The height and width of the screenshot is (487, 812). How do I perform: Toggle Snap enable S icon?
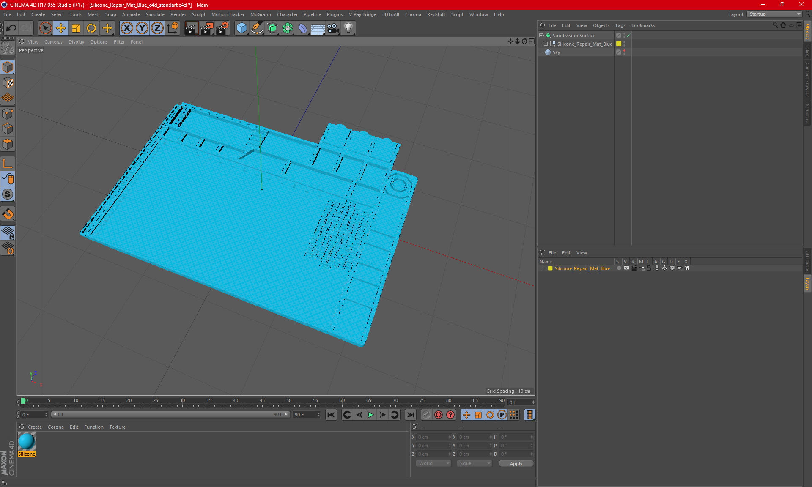[x=8, y=194]
